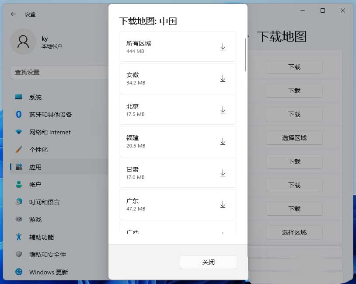Go to 蓝牙和其他设备 settings

point(50,115)
